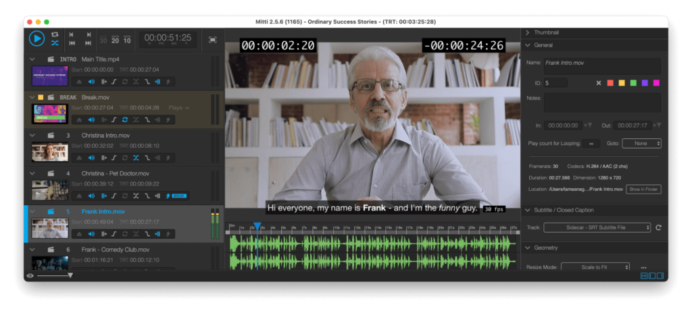Click the yellow color tag on BREAK cue
The image size is (692, 313).
click(x=41, y=97)
